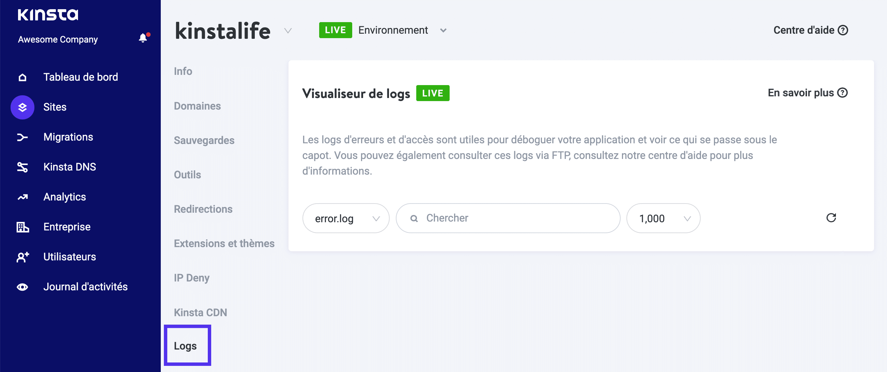887x372 pixels.
Task: Click the Tableau de bord home icon
Action: 22,77
